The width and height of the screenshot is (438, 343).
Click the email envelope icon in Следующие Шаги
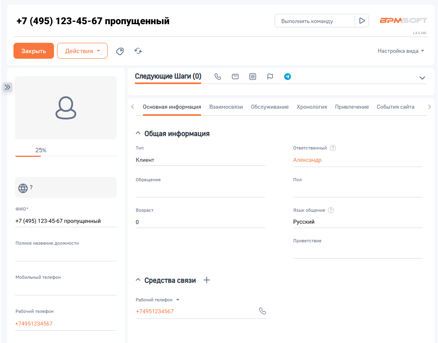coord(235,77)
